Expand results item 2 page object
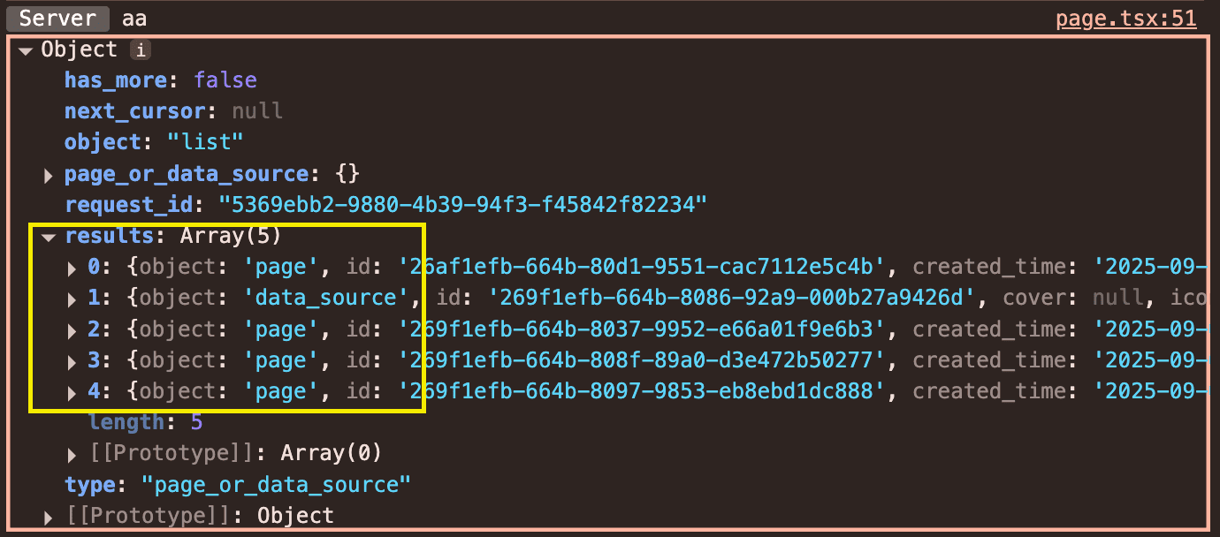Screen dimensions: 1220x537 (72, 330)
